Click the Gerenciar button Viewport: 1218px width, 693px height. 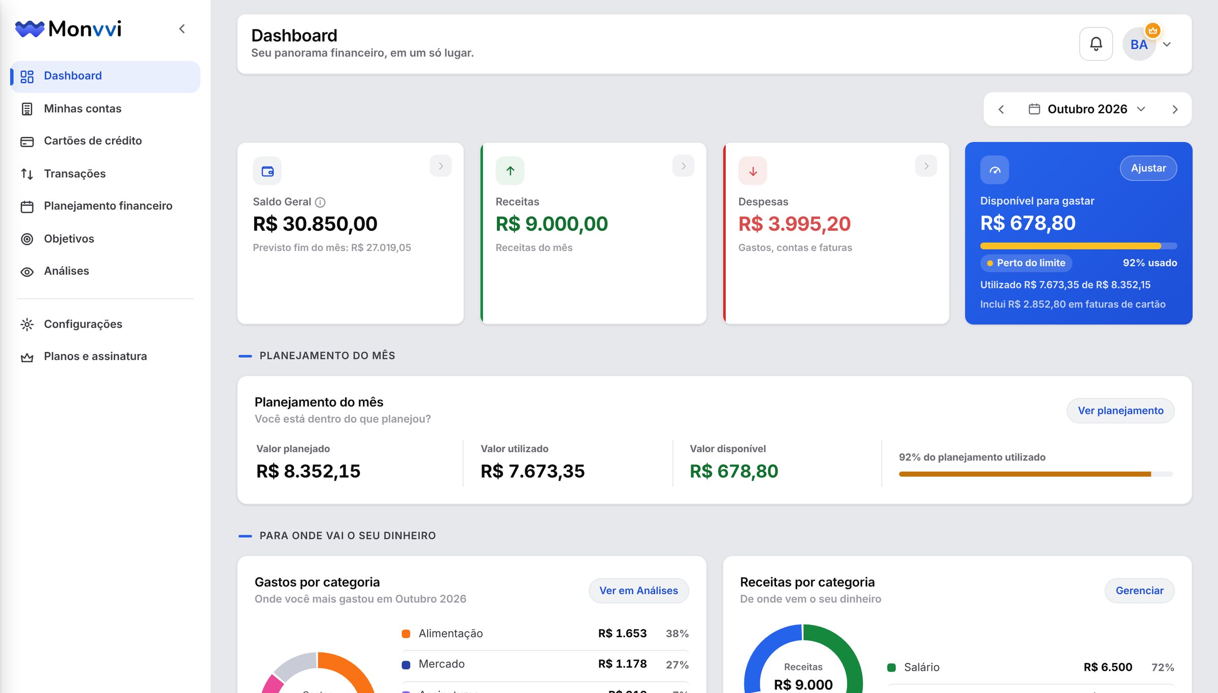[x=1139, y=591]
